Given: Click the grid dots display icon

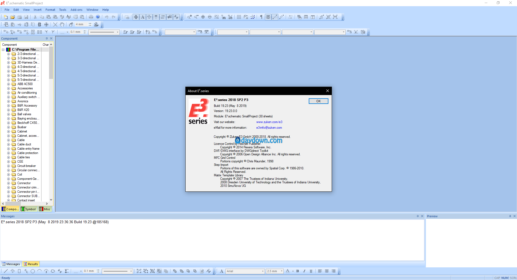Looking at the screenshot, I should tap(239, 17).
